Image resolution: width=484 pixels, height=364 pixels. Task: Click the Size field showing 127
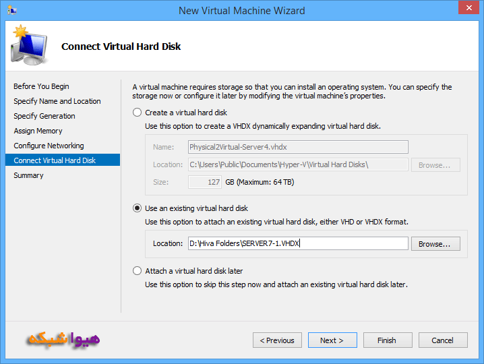[x=205, y=182]
